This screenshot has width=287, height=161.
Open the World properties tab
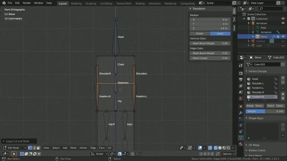click(x=241, y=98)
